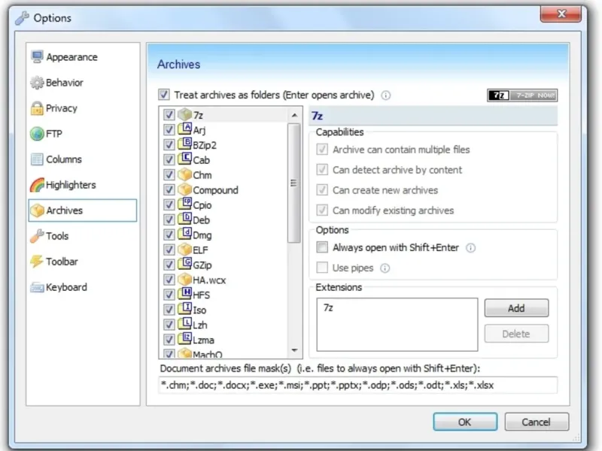Close the Options dialog
Screen dimensions: 602x451
click(x=561, y=14)
